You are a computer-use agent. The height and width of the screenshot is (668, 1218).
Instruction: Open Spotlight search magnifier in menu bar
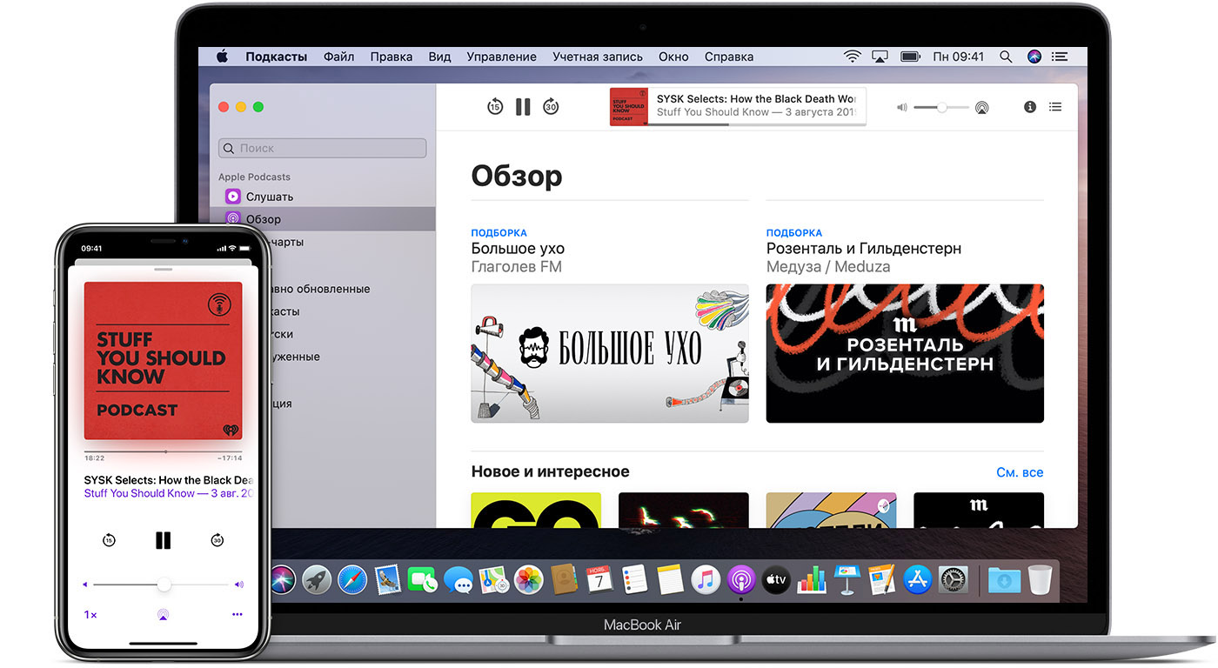1006,57
